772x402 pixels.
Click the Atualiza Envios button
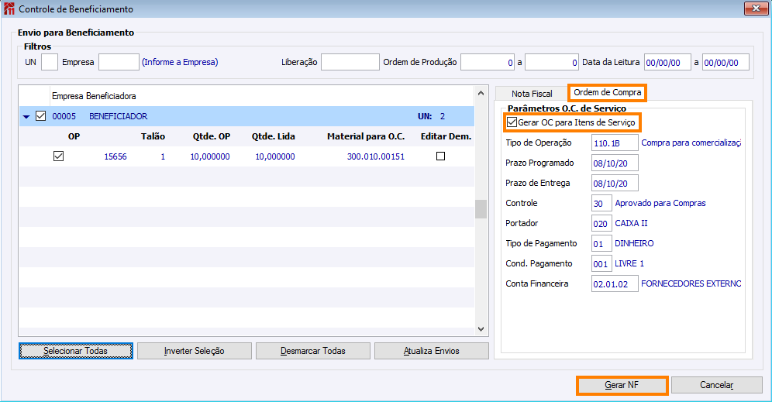click(432, 351)
